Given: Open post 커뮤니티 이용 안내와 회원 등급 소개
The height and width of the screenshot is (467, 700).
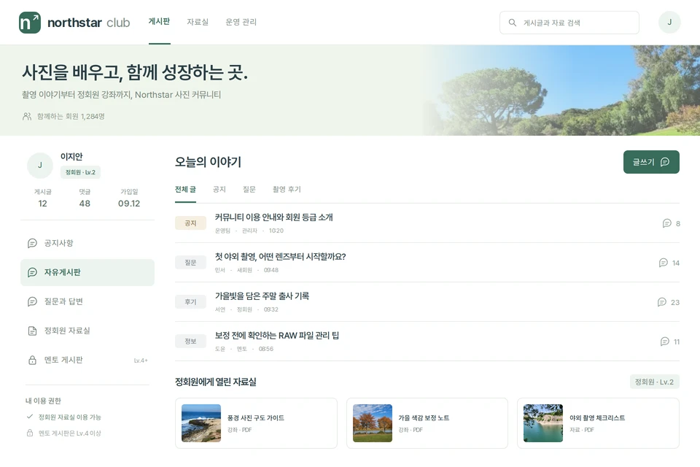Looking at the screenshot, I should click(273, 217).
